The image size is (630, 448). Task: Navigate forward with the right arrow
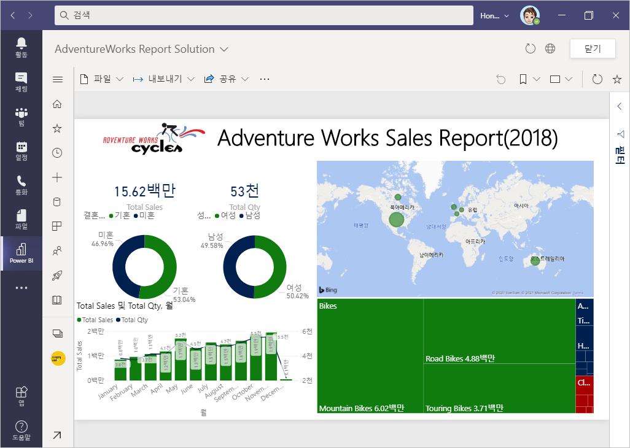[x=31, y=15]
